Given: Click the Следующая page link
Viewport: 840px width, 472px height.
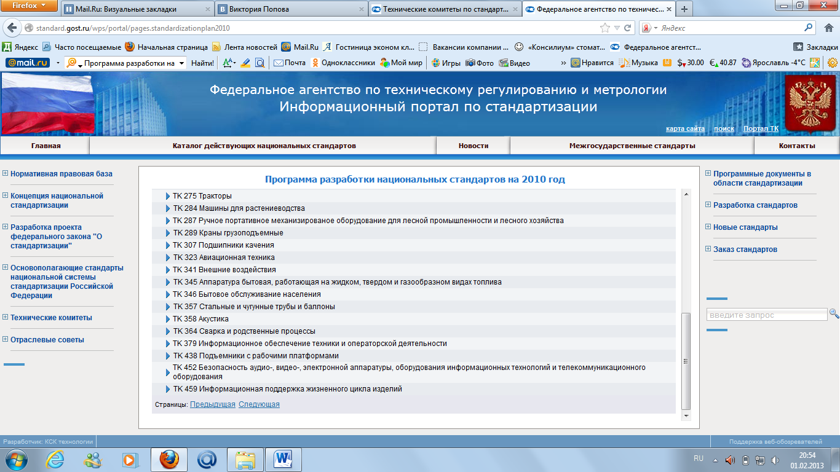Looking at the screenshot, I should pos(259,404).
